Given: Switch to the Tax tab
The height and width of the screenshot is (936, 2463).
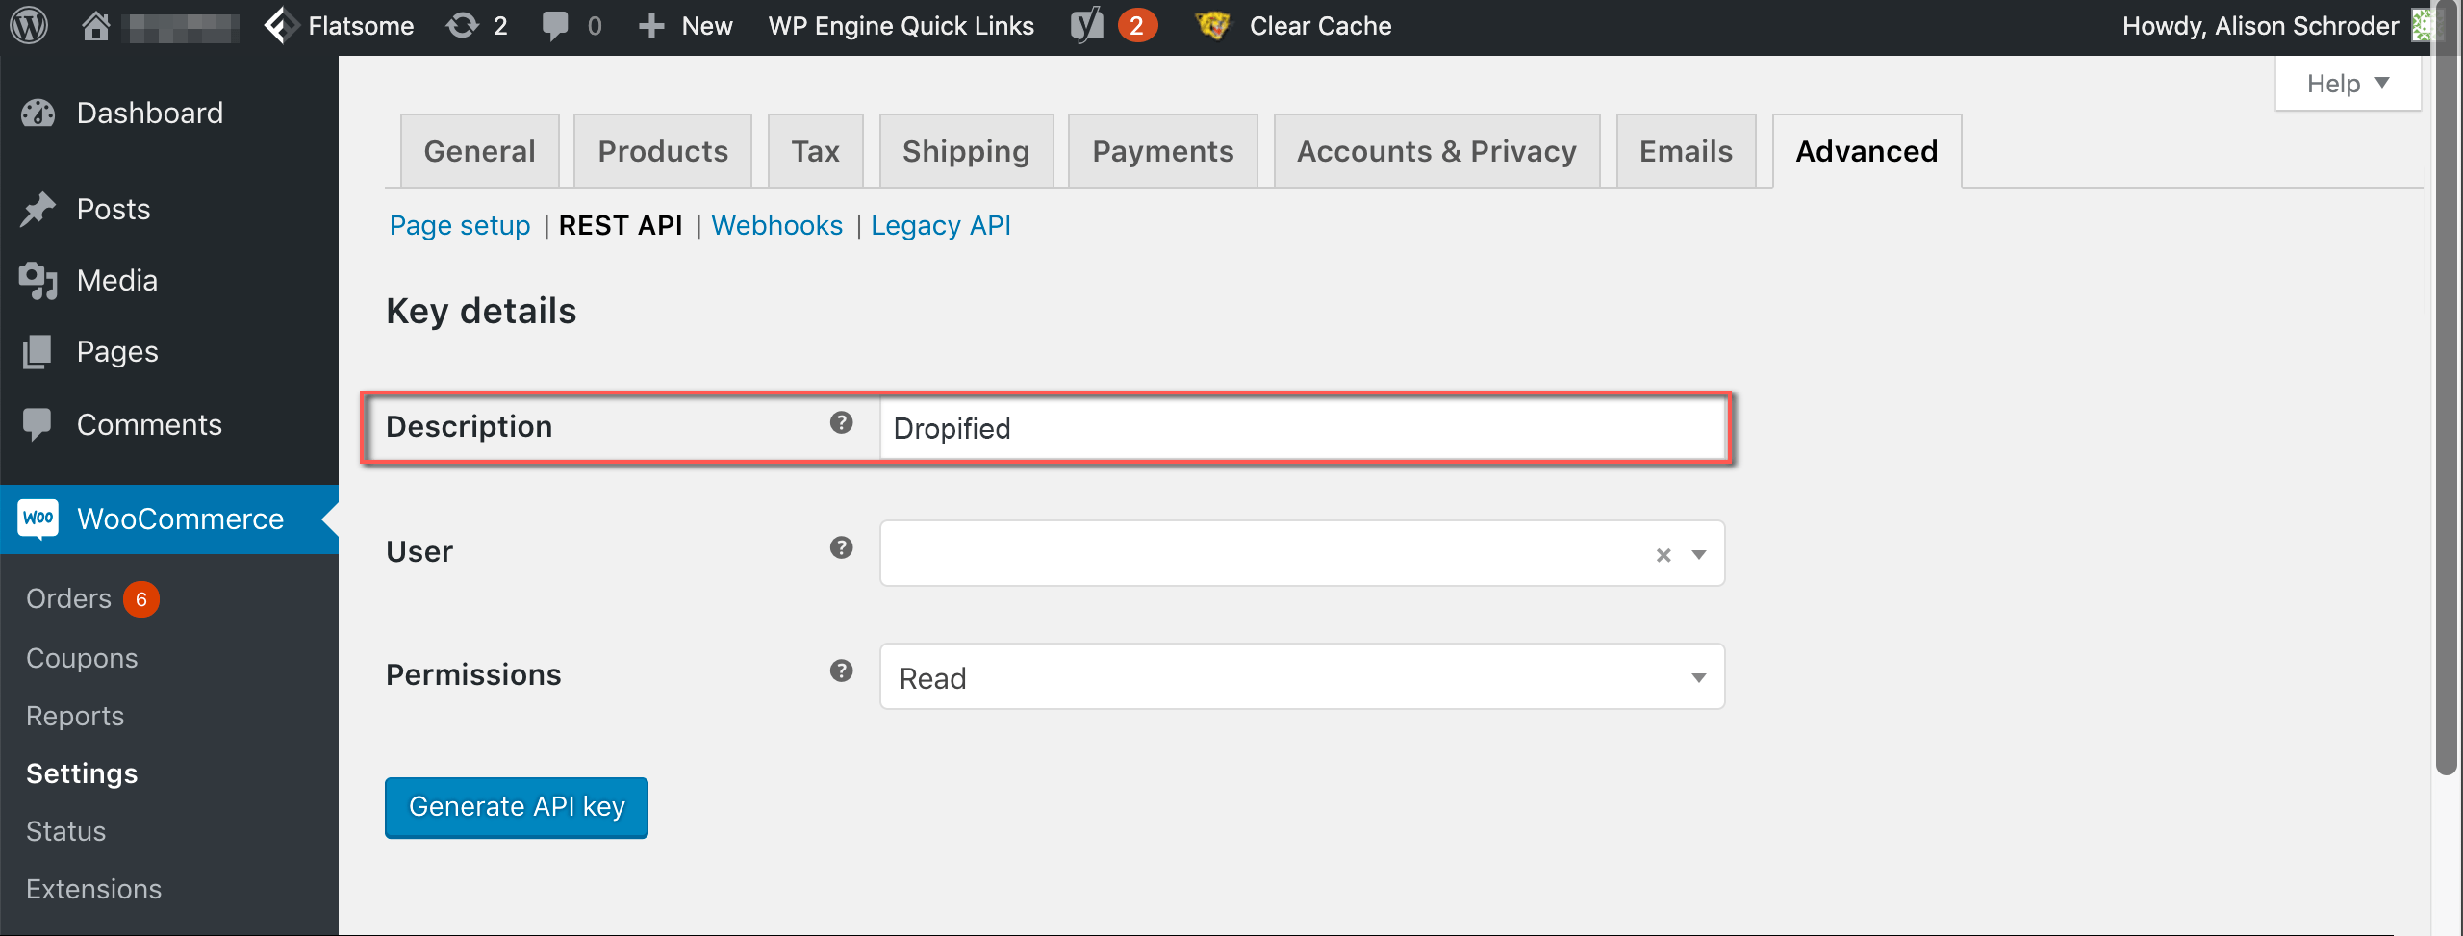Looking at the screenshot, I should (x=816, y=151).
